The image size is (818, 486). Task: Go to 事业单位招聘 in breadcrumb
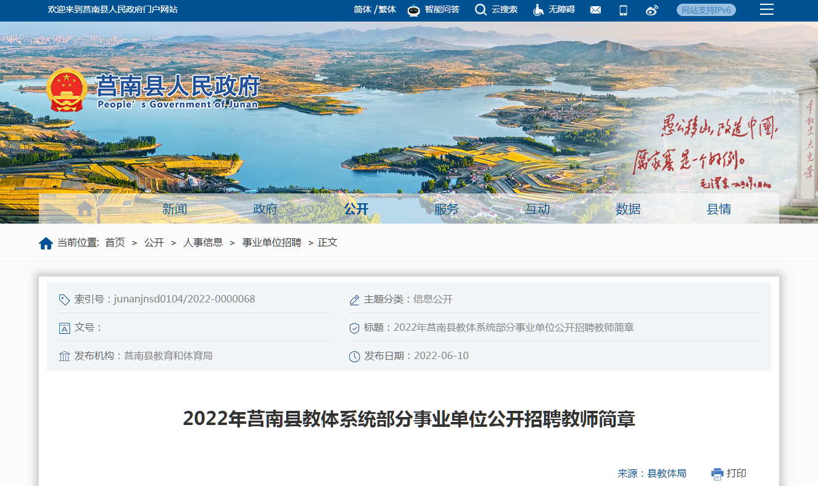click(x=271, y=243)
